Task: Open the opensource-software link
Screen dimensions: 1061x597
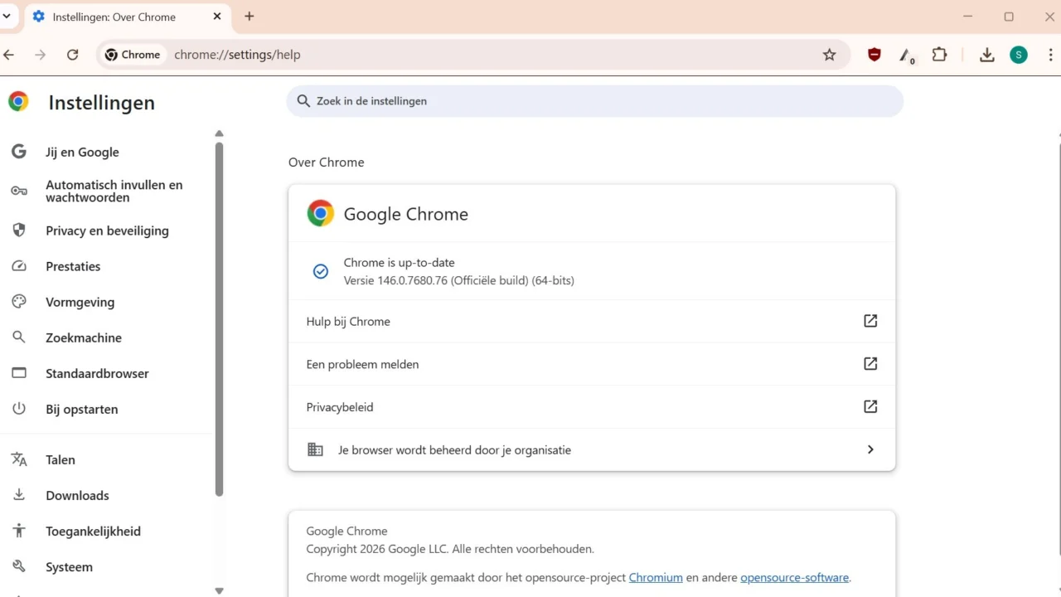Action: (x=794, y=577)
